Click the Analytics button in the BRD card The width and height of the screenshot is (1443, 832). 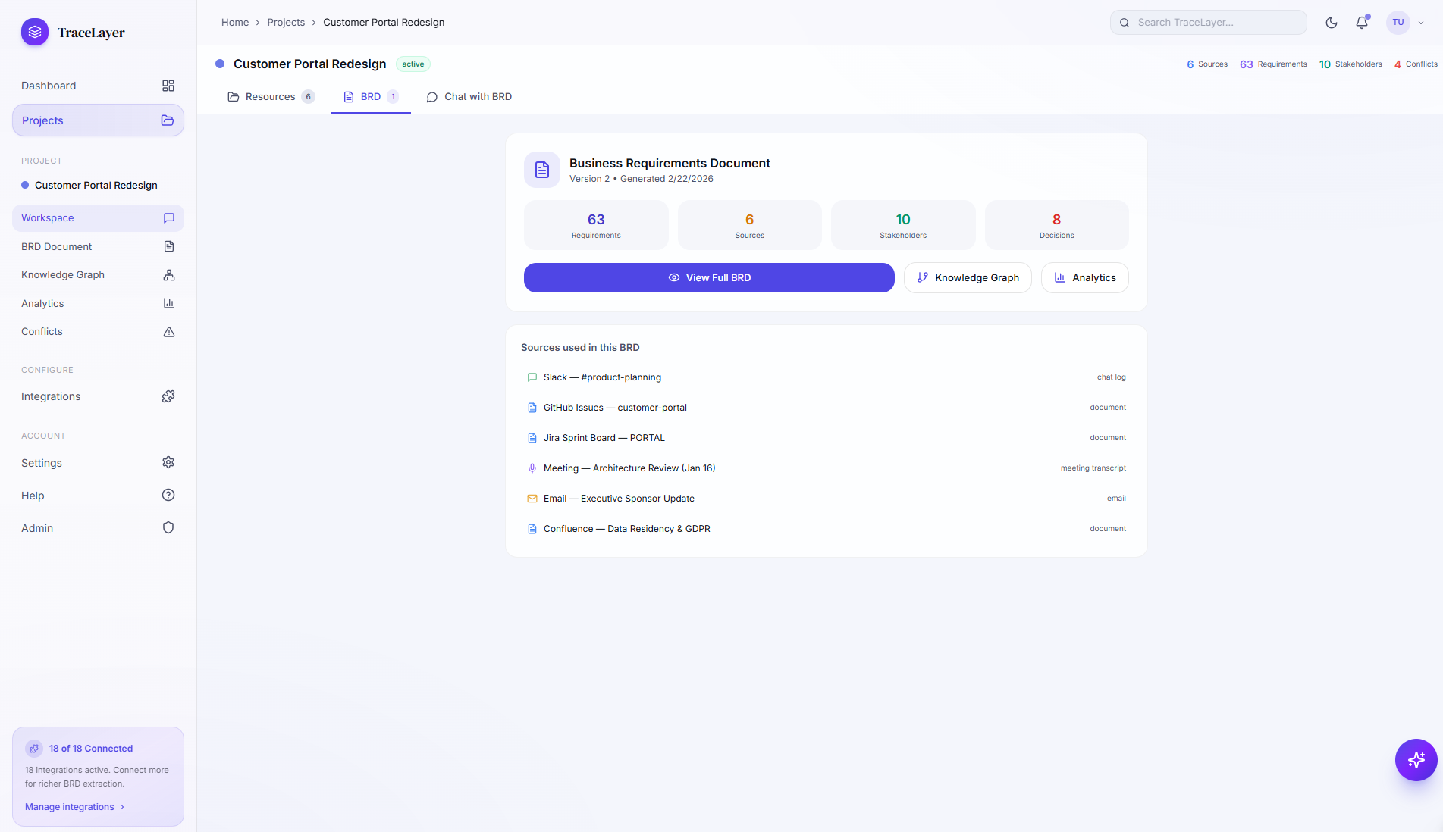coord(1084,278)
